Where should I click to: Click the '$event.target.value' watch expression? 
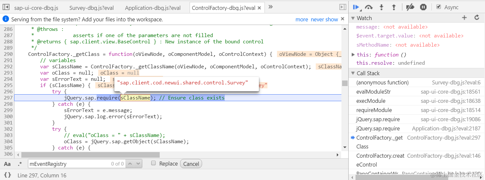coord(410,36)
